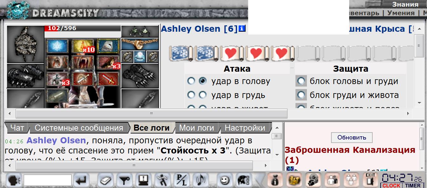Click the TIMER mode button

[x=412, y=185]
